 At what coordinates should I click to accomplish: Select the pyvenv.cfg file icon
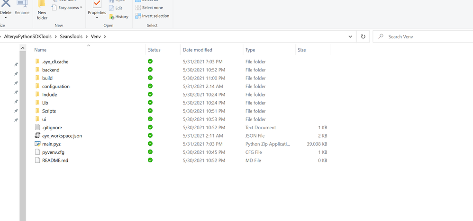point(37,152)
